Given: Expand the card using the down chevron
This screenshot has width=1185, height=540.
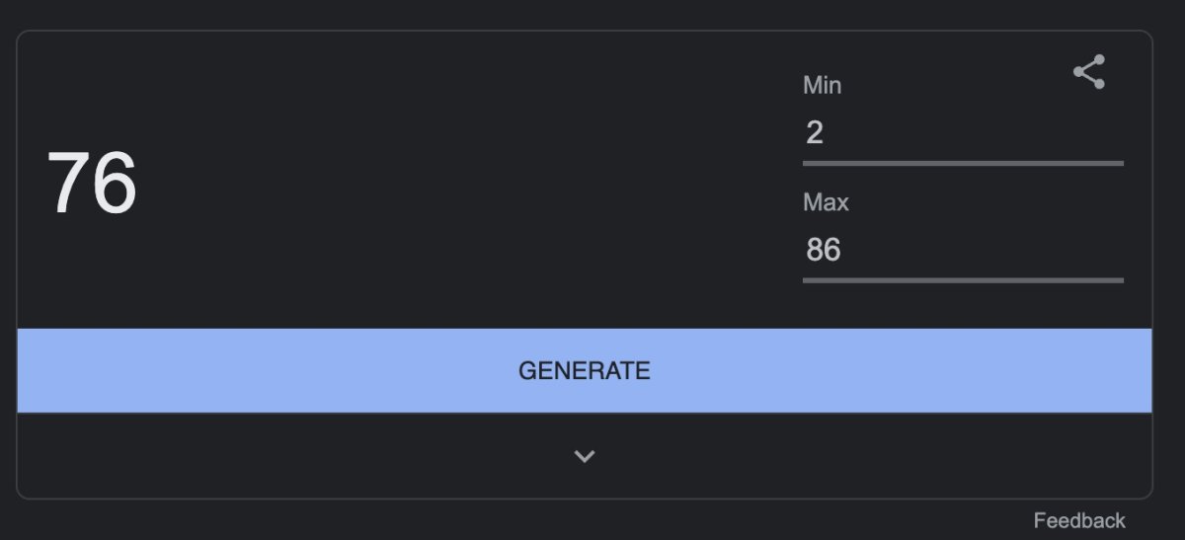Looking at the screenshot, I should pyautogui.click(x=585, y=456).
